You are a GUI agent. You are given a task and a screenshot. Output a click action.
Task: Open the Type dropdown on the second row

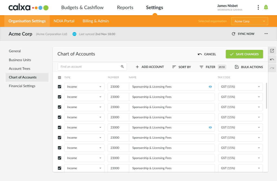84,97
